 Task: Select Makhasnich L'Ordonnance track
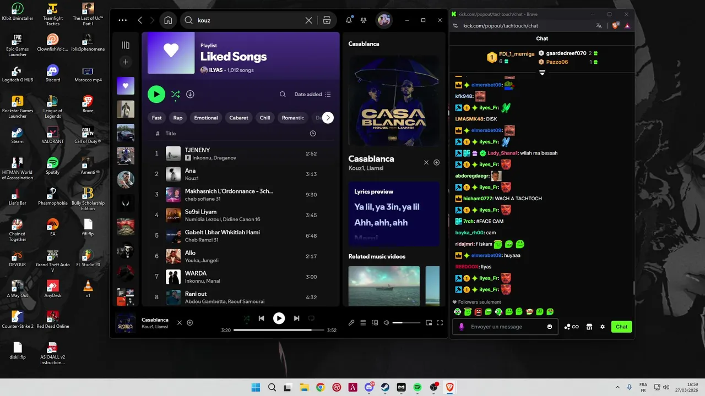pos(241,195)
